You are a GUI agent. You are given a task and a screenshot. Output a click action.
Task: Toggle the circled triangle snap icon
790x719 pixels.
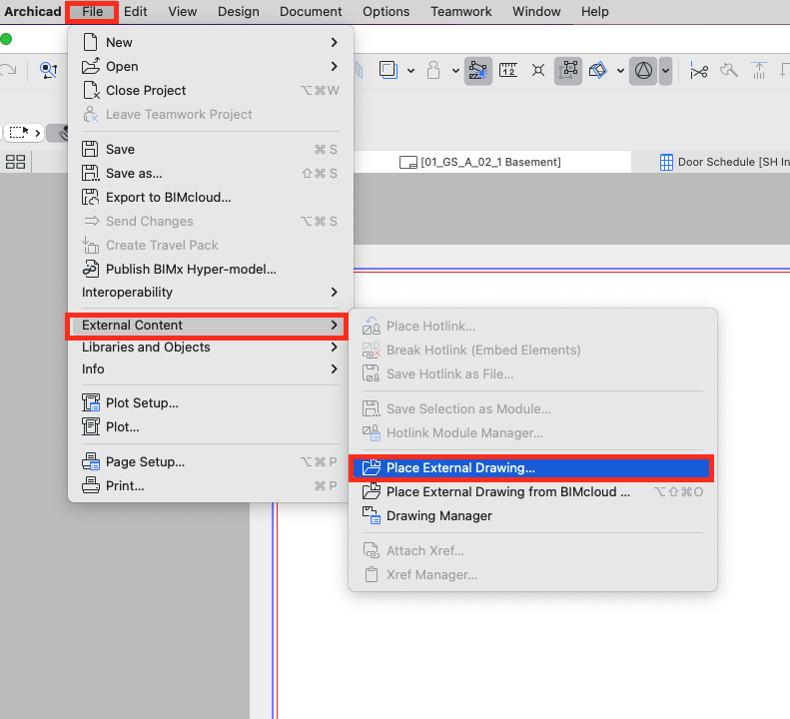coord(643,70)
